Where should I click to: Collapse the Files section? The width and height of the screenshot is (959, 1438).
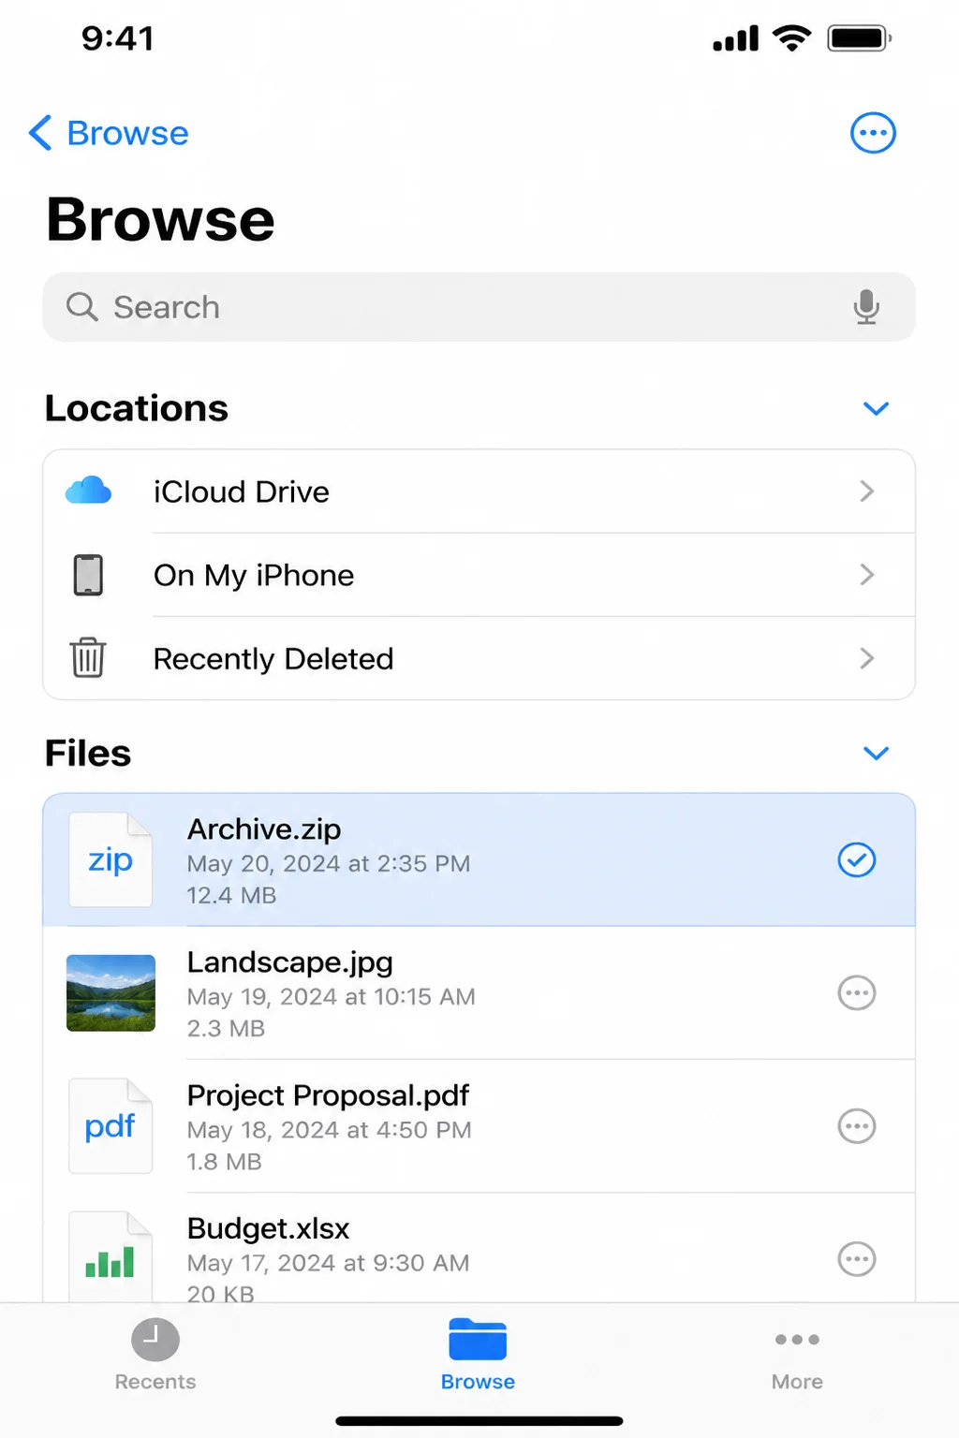click(x=876, y=753)
